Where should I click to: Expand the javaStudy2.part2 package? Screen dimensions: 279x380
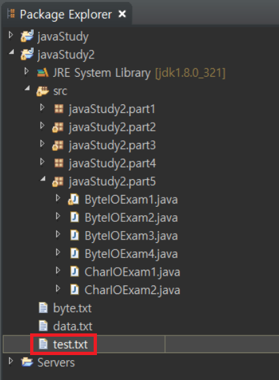(43, 125)
